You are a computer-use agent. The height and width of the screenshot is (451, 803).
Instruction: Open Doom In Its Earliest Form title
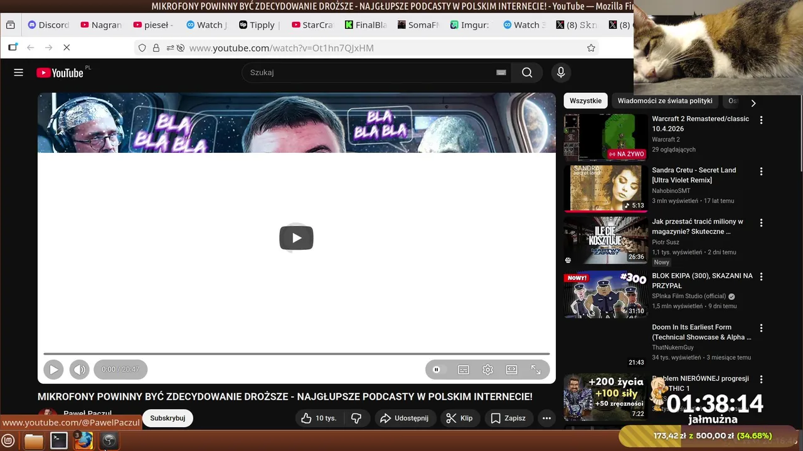click(x=701, y=332)
